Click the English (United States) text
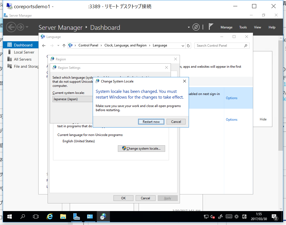 click(x=79, y=141)
